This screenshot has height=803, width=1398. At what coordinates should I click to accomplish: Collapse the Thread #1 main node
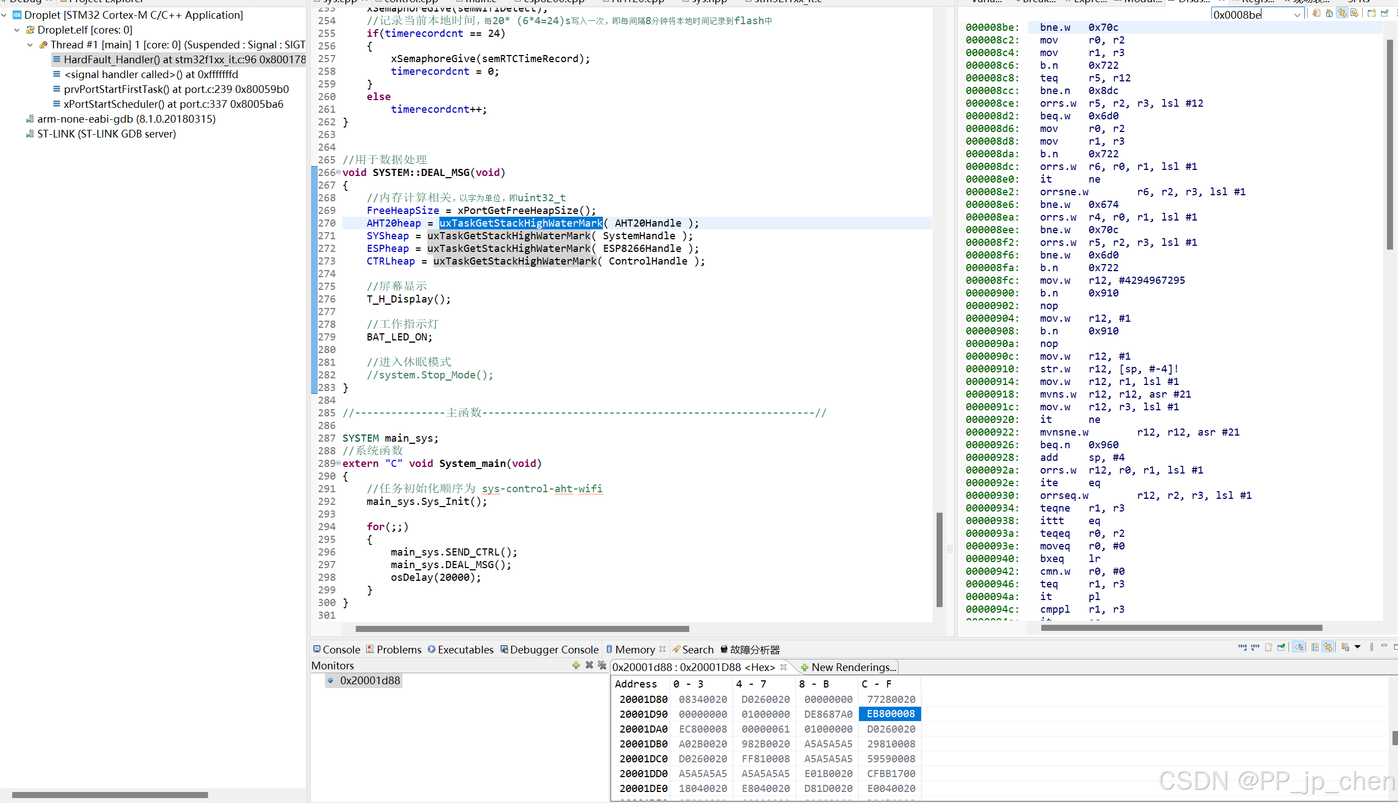(x=30, y=45)
